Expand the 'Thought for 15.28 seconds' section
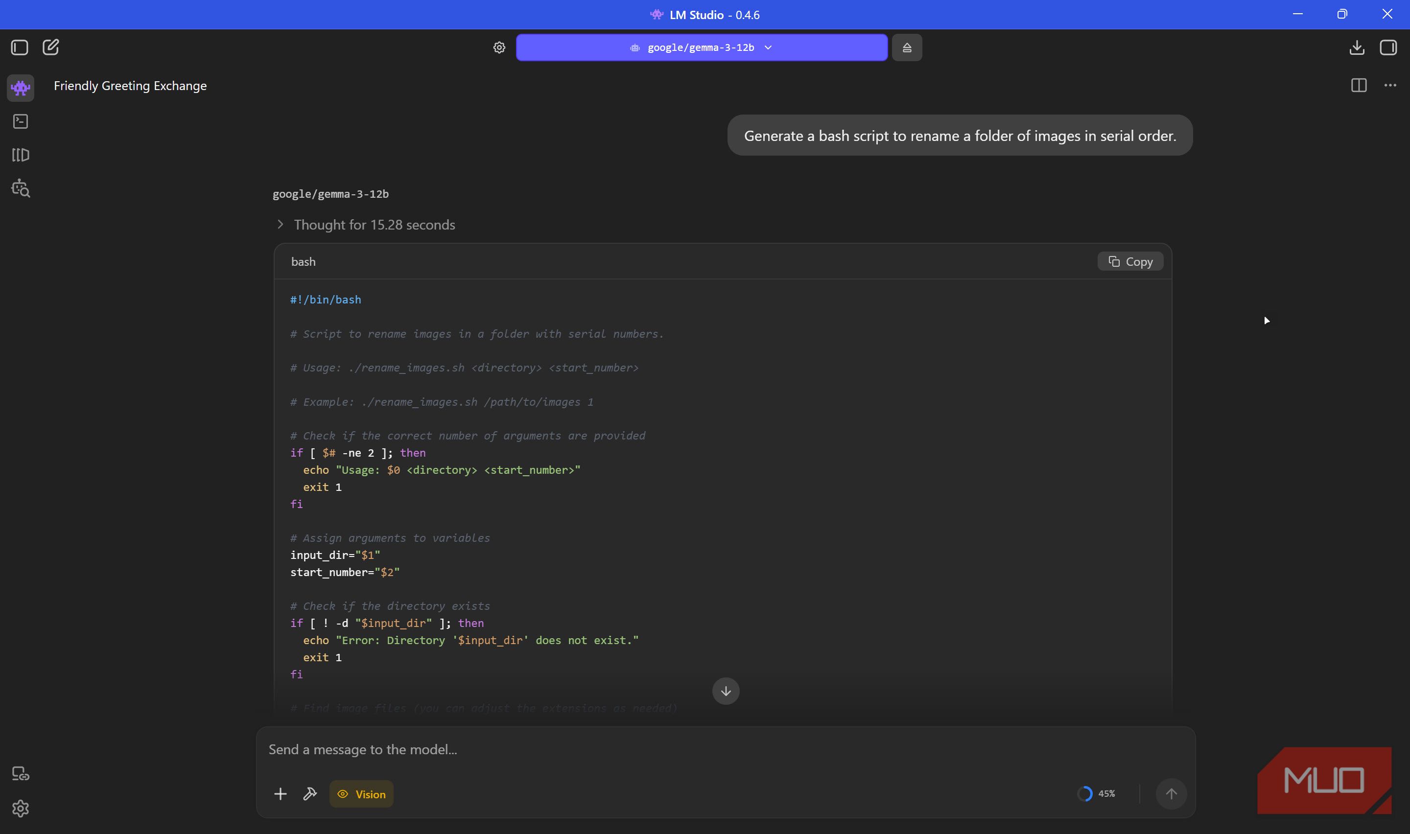Viewport: 1410px width, 834px height. click(x=366, y=225)
